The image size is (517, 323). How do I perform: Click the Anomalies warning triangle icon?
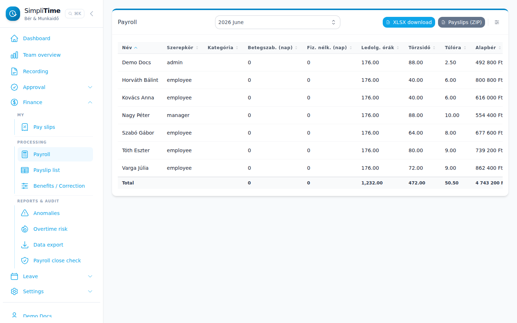pos(25,213)
